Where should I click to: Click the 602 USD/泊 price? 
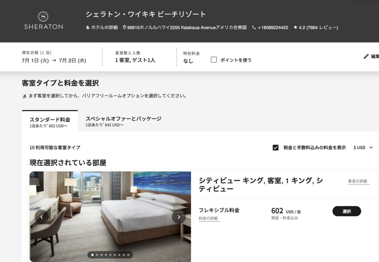click(x=286, y=211)
